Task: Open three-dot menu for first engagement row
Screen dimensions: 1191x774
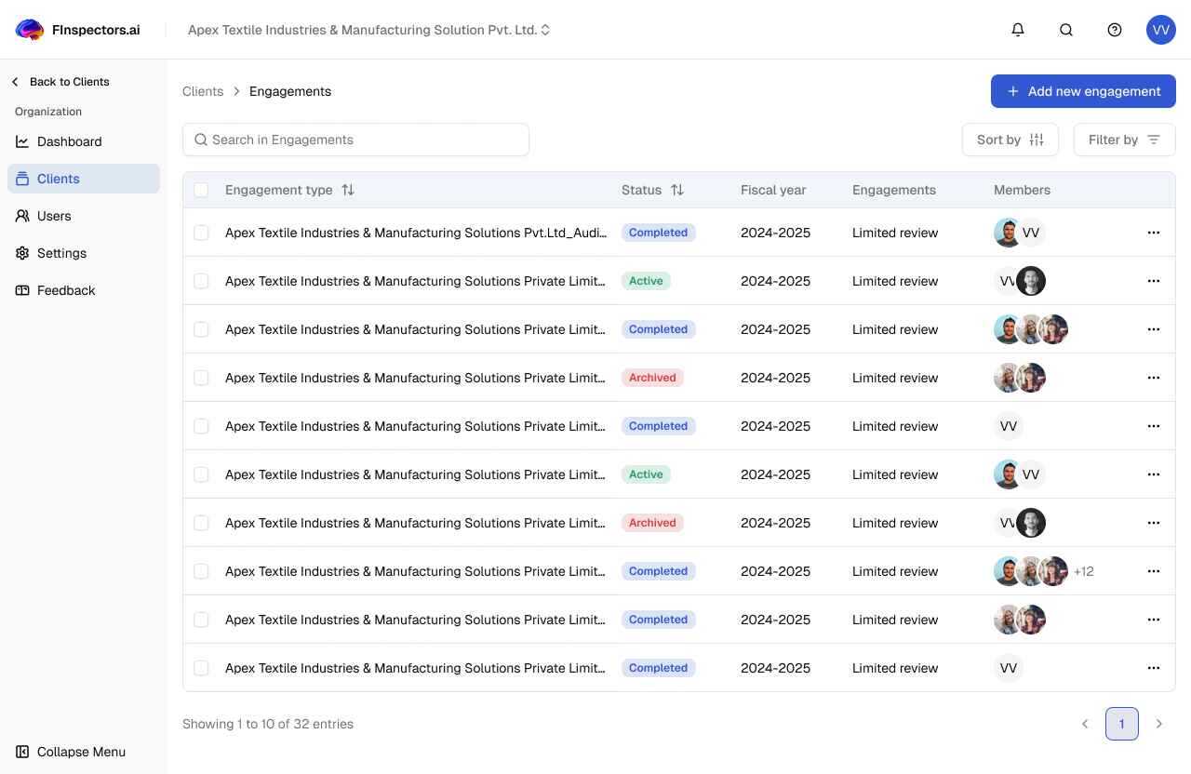Action: pyautogui.click(x=1154, y=233)
